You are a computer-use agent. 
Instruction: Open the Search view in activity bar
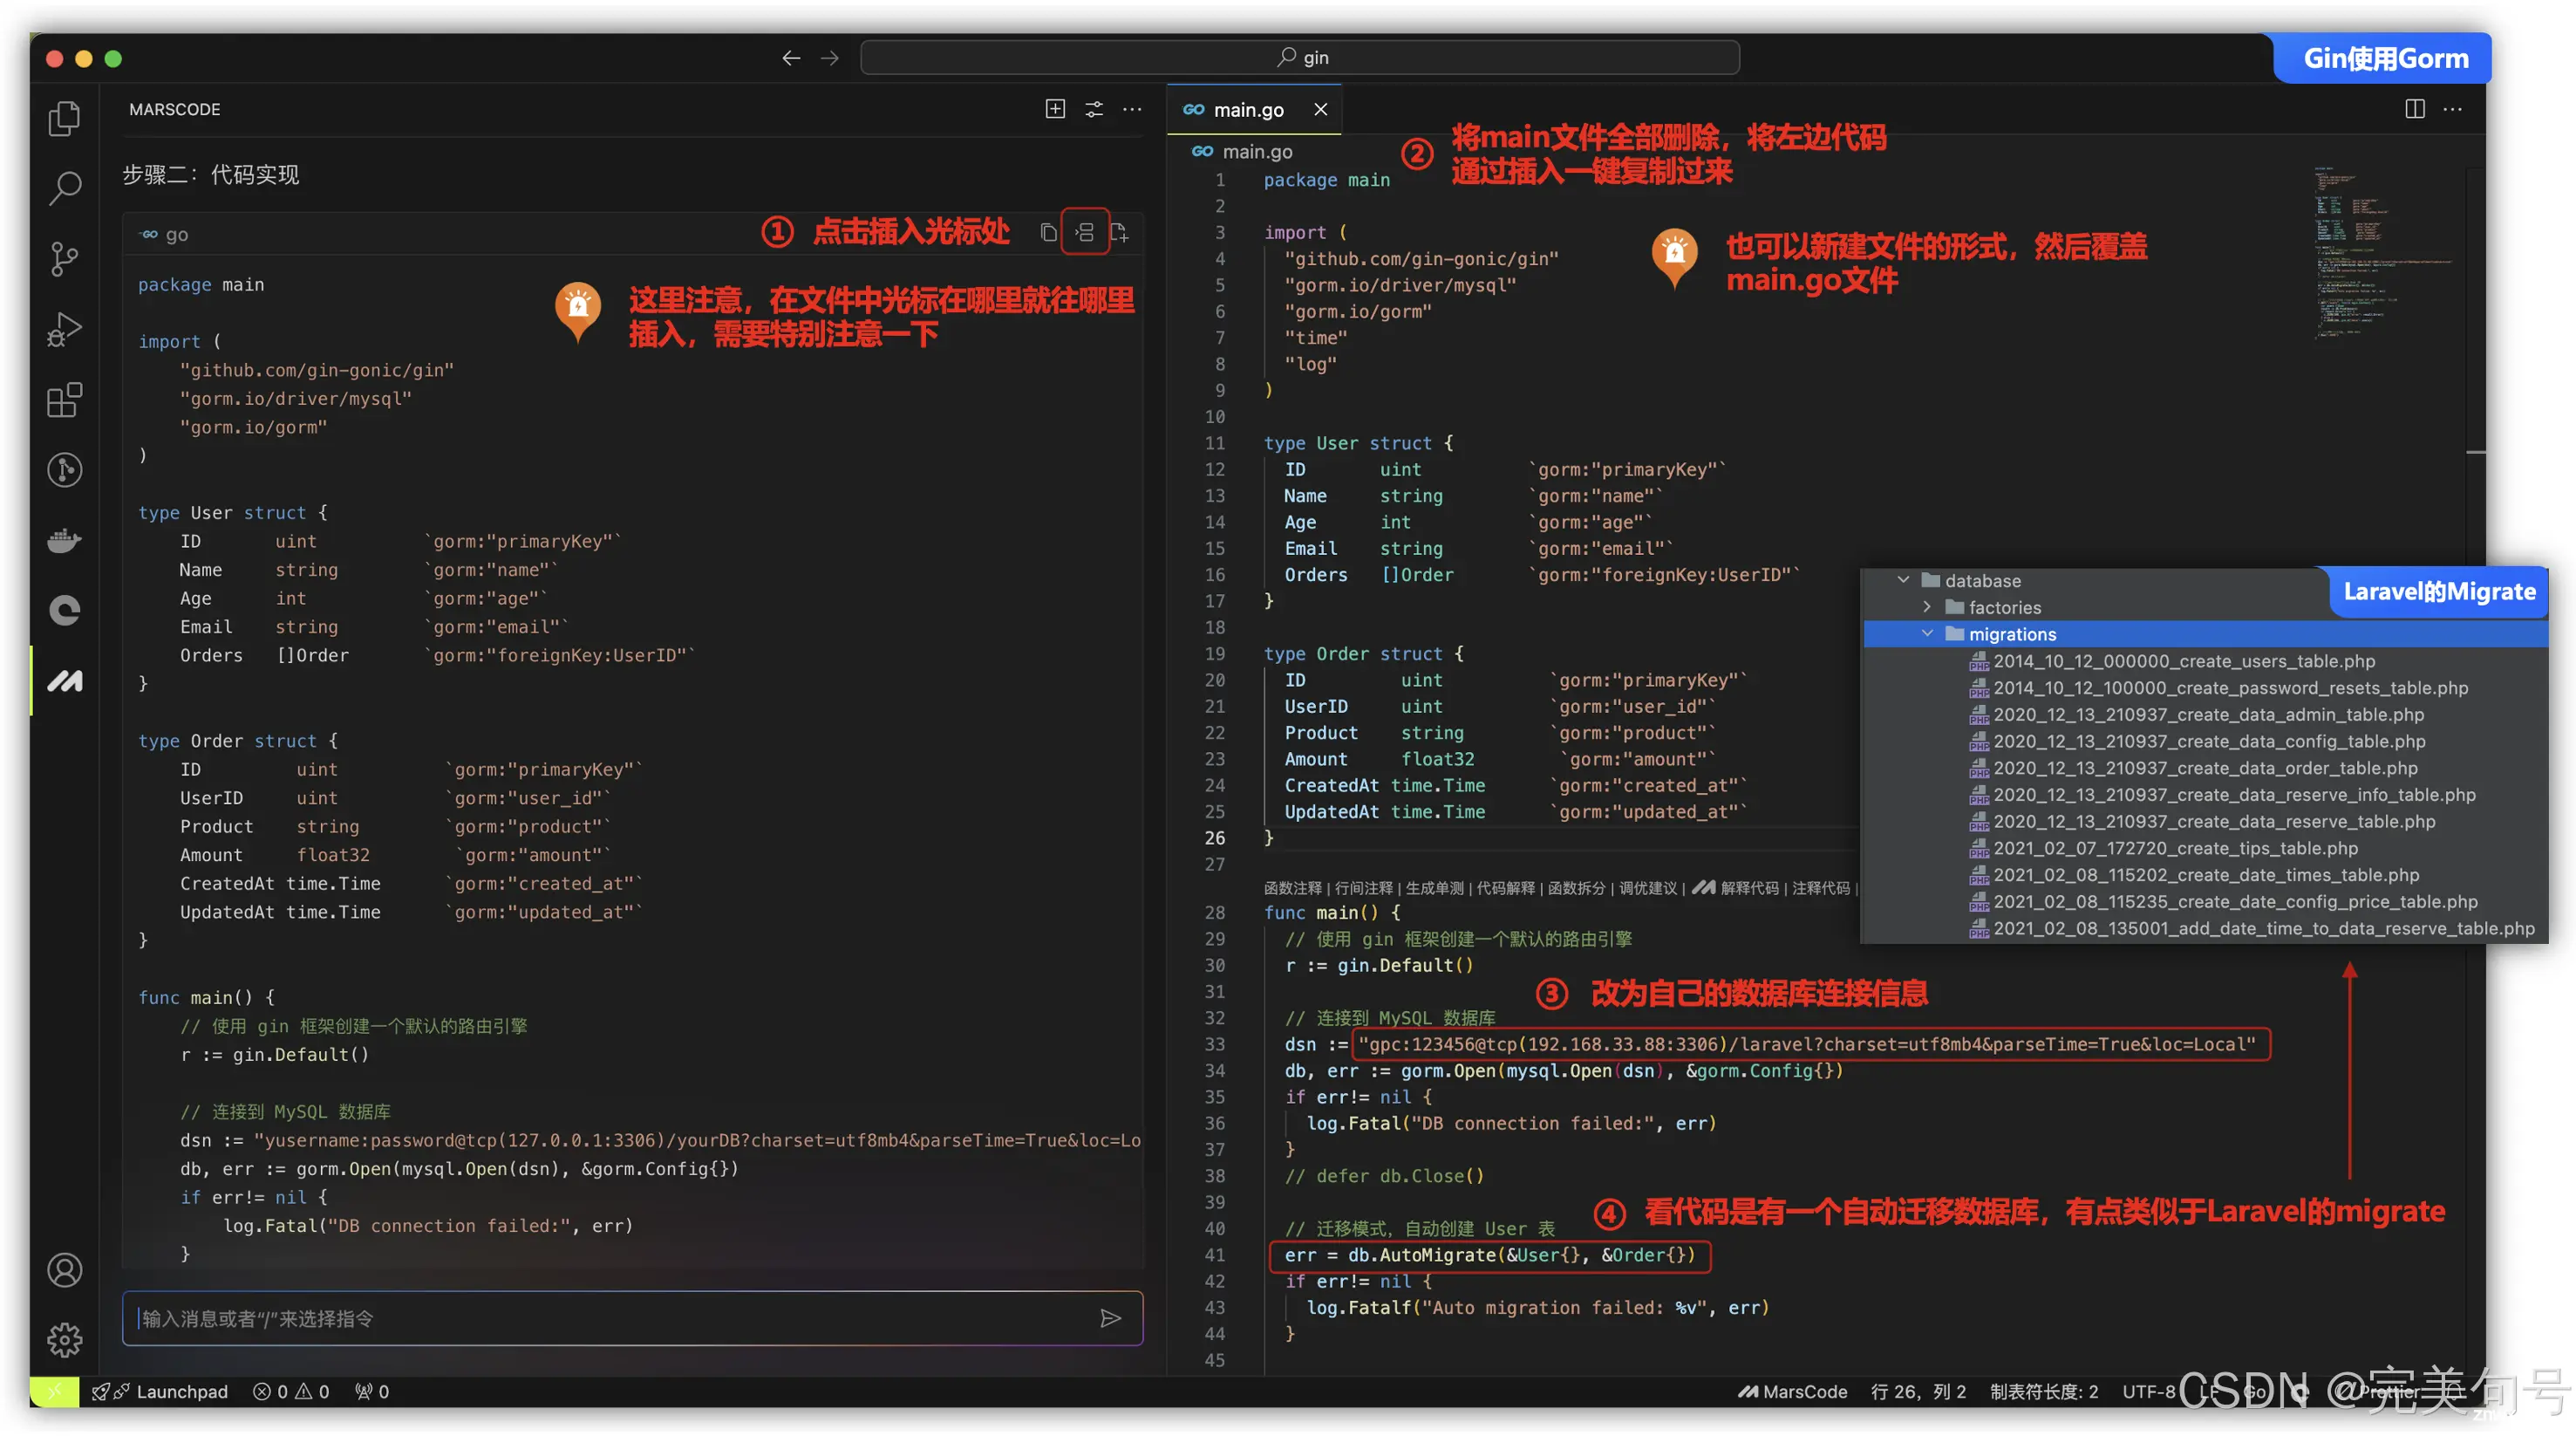tap(65, 188)
